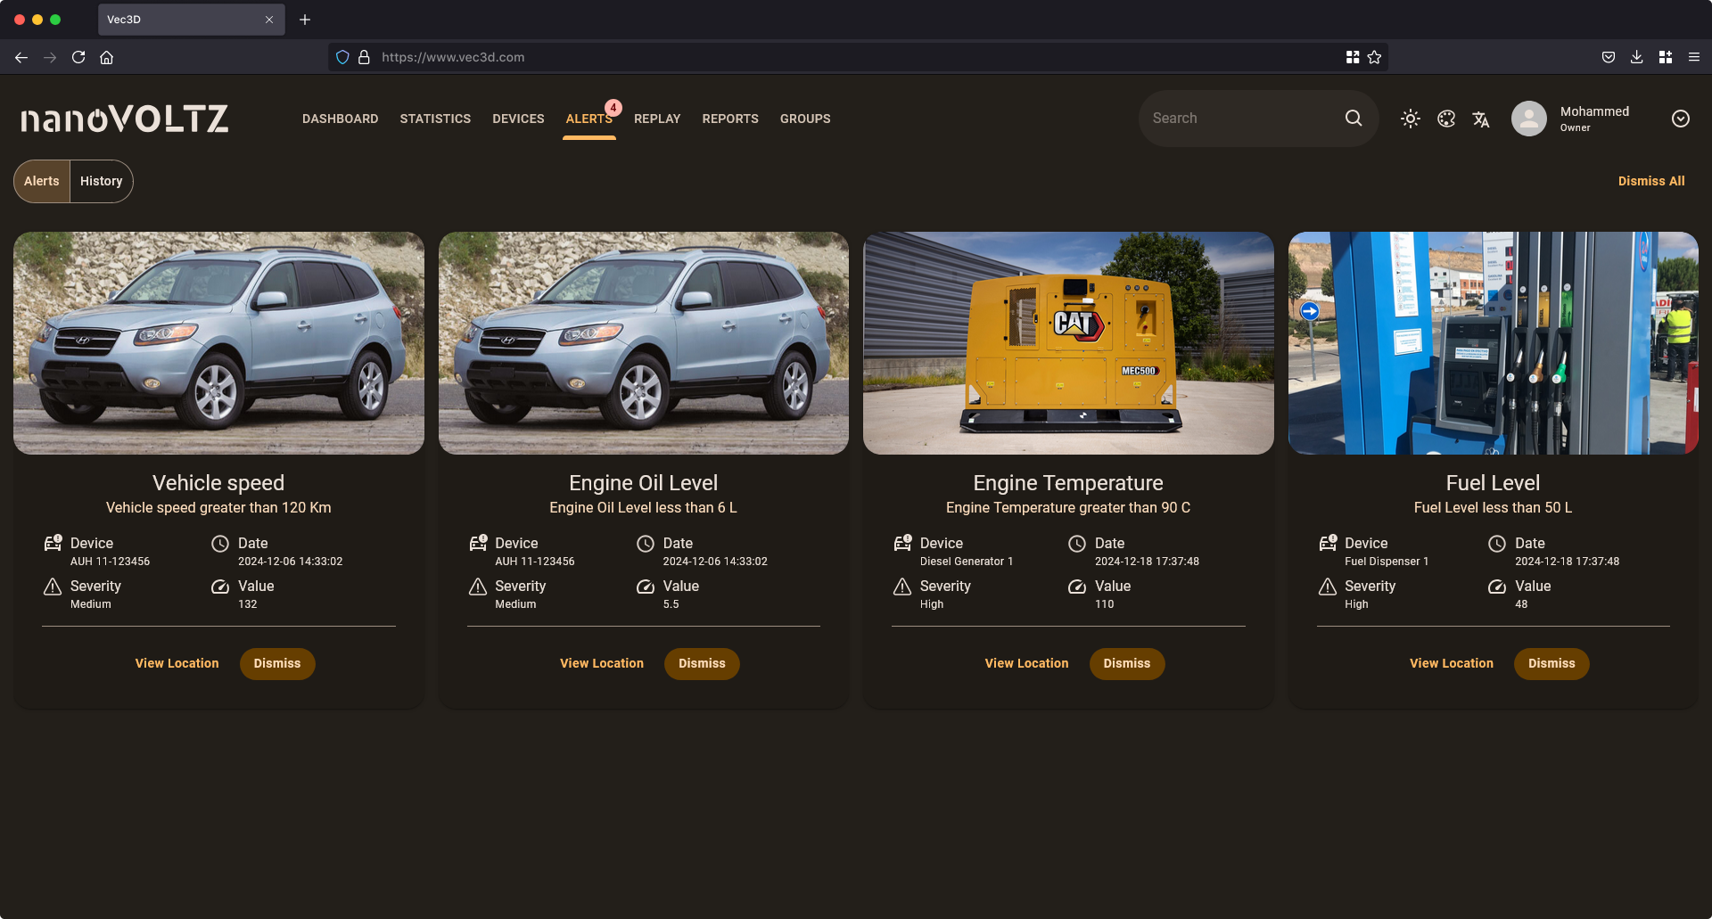Click the browser URL address bar
Image resolution: width=1712 pixels, height=919 pixels.
[x=856, y=57]
